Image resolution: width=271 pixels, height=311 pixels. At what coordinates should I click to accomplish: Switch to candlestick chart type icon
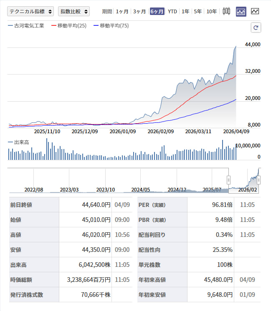point(226,11)
